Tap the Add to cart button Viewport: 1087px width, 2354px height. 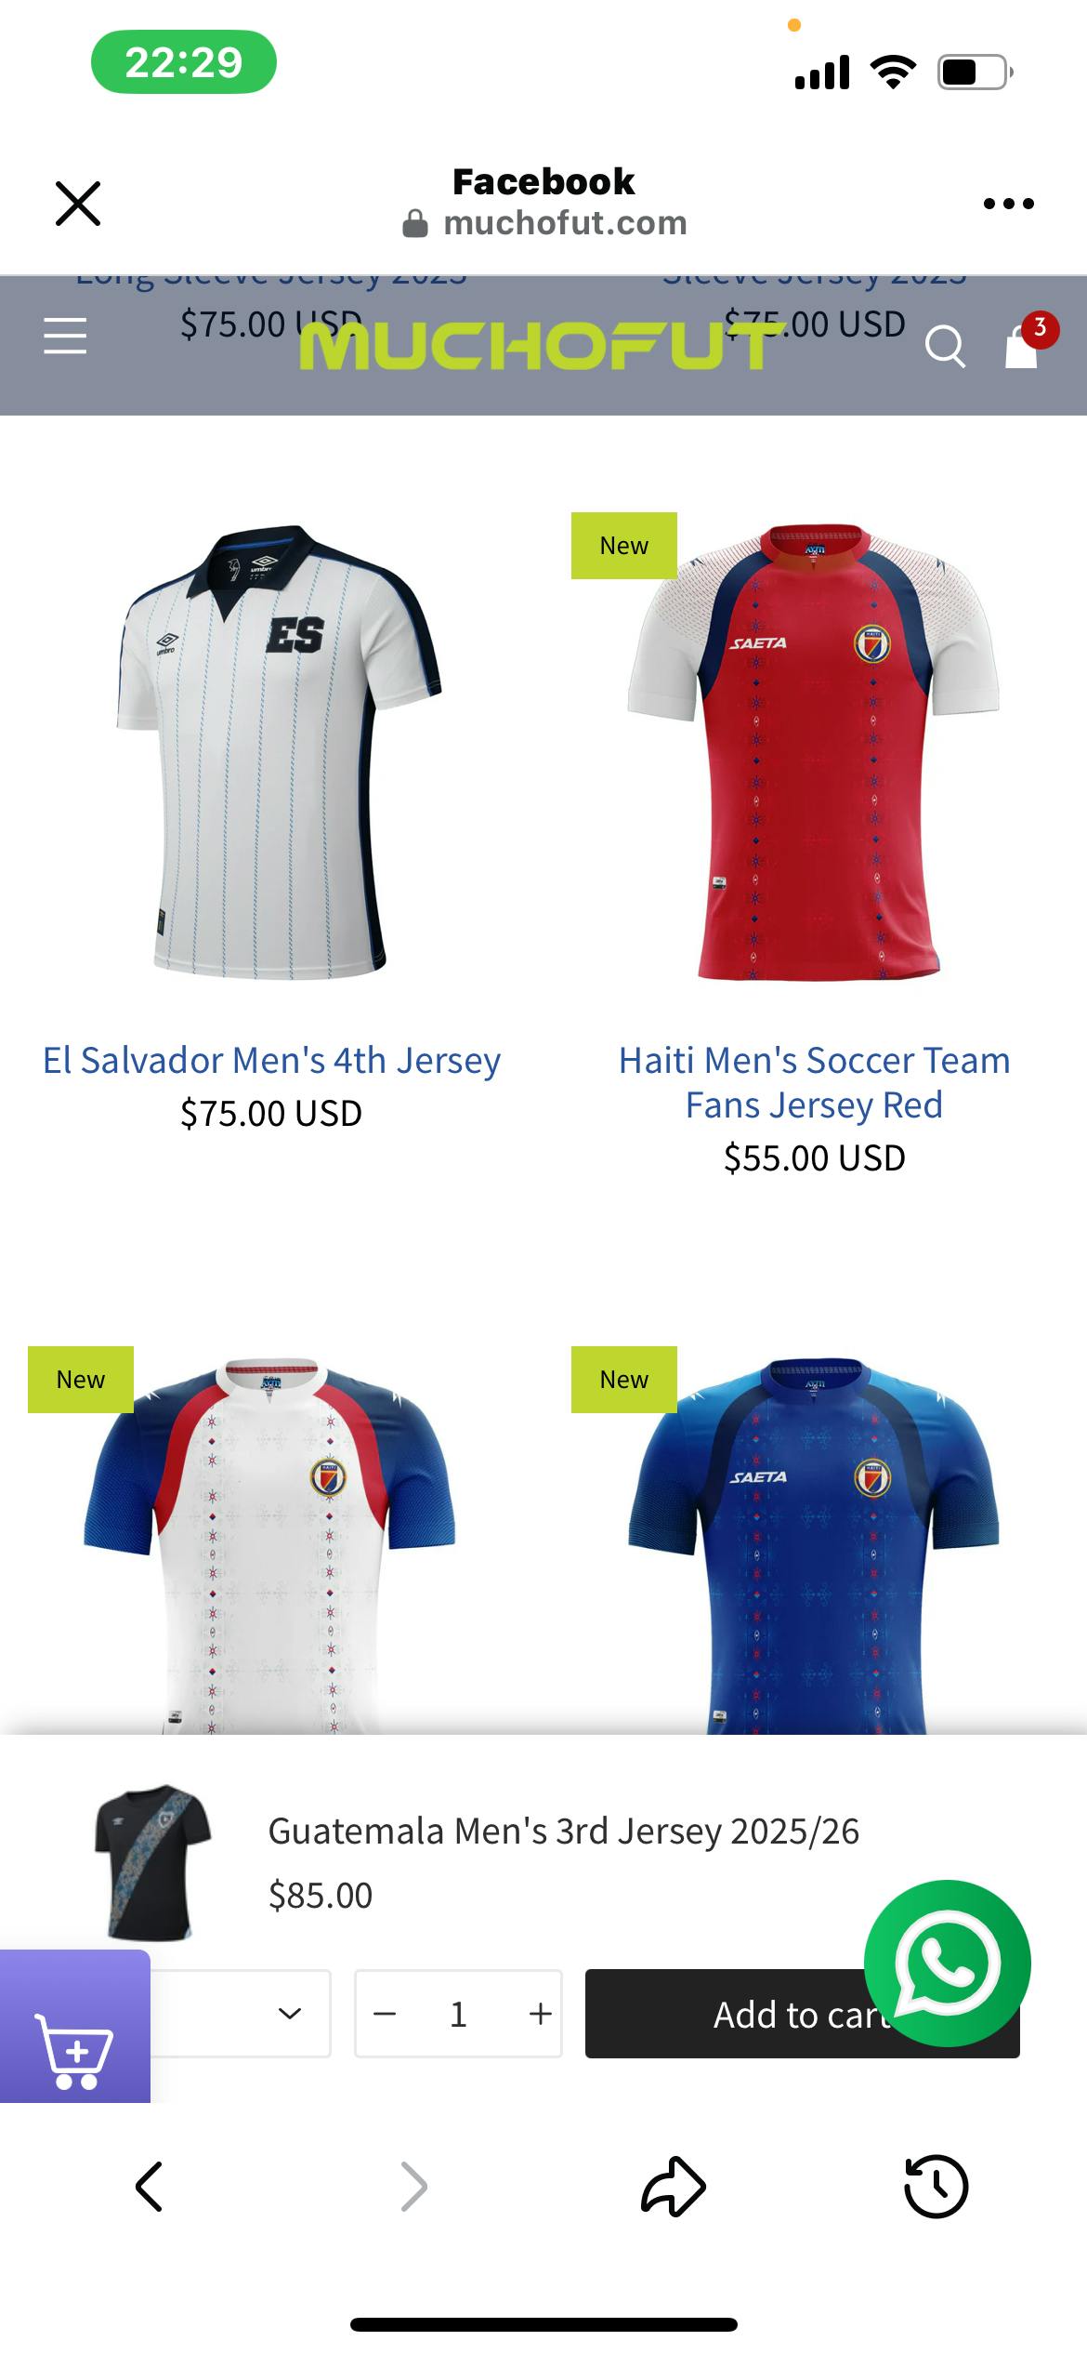point(803,2014)
